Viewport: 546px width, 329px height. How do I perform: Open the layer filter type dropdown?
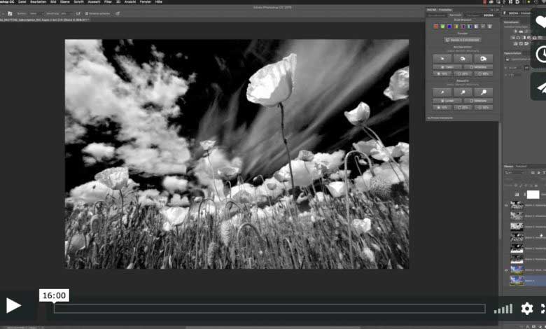tap(514, 173)
